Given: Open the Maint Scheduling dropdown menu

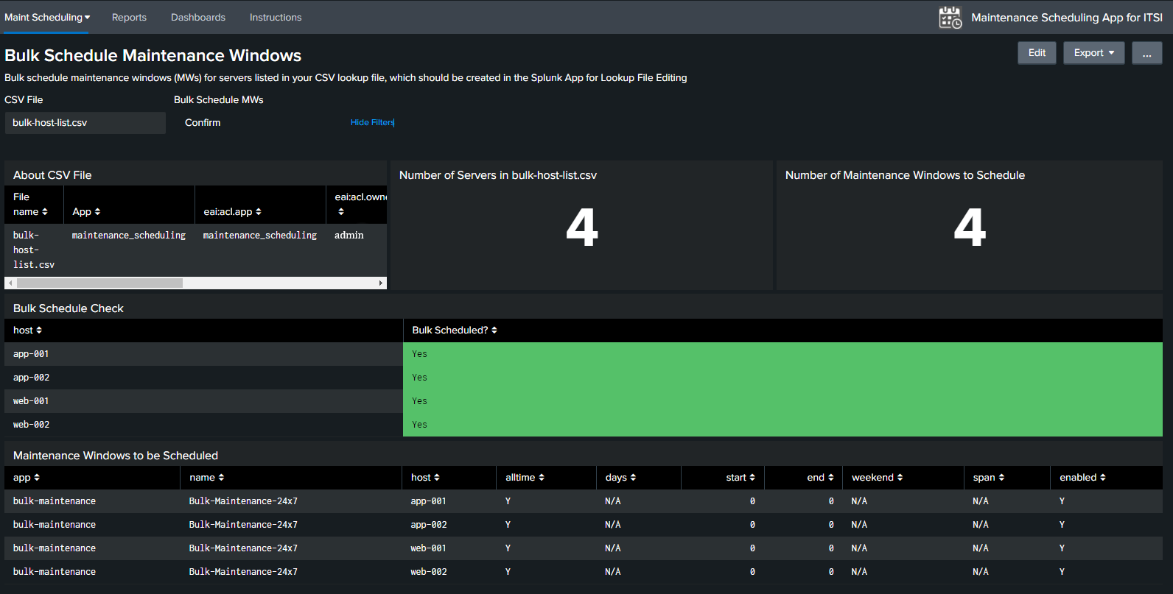Looking at the screenshot, I should [x=47, y=17].
